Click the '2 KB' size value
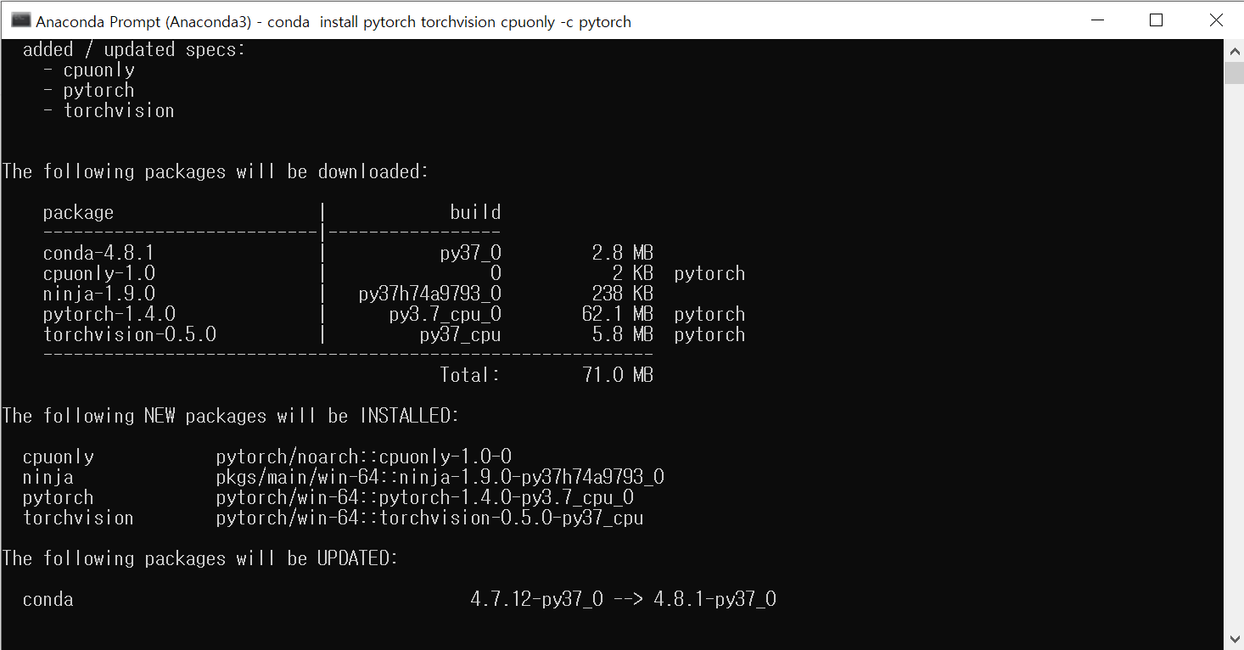 click(x=633, y=274)
